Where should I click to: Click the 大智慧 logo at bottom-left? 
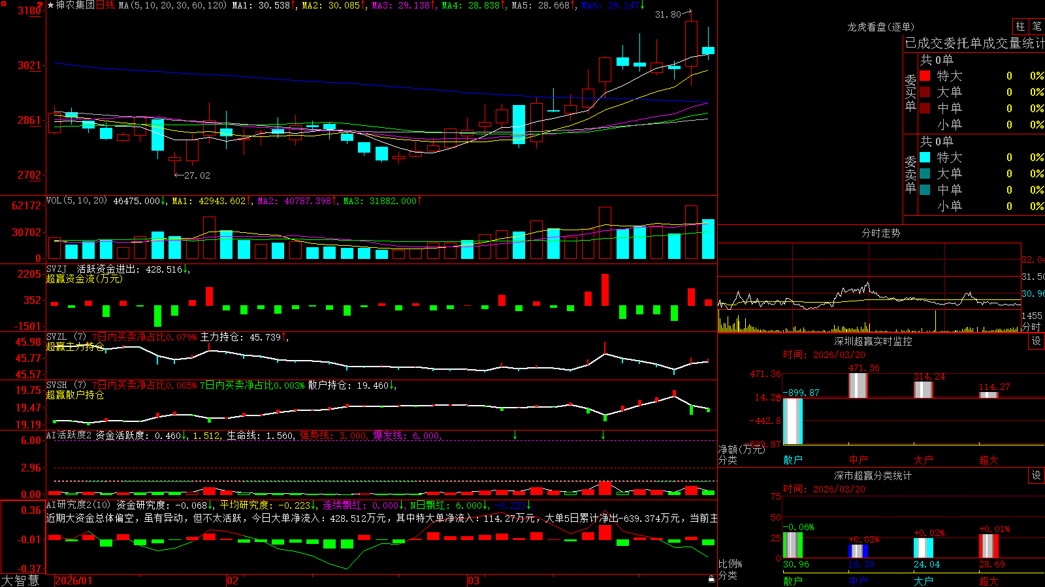click(x=20, y=580)
